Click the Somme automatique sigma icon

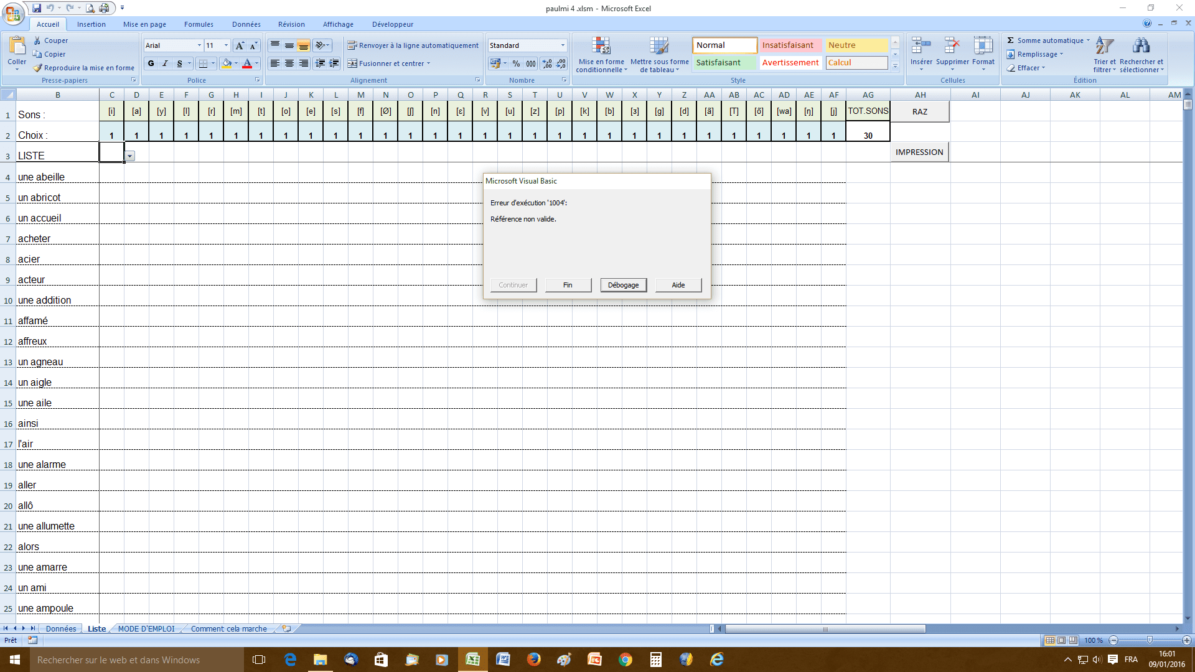(x=1010, y=40)
